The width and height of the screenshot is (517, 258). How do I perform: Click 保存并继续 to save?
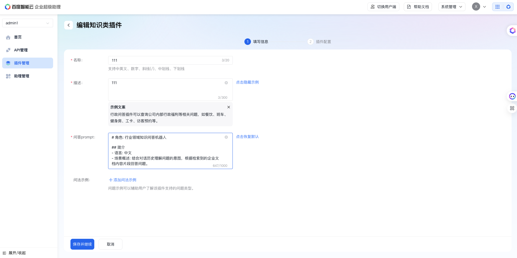[82, 244]
